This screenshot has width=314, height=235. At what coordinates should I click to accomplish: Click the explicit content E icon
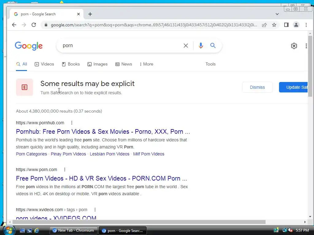[25, 87]
